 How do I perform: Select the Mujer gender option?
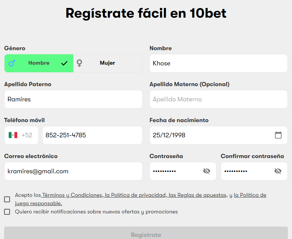tap(108, 63)
